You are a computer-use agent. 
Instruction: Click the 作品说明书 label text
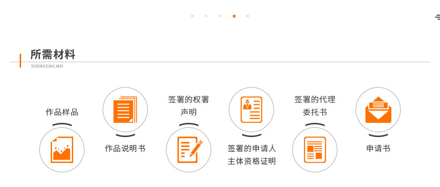click(125, 148)
